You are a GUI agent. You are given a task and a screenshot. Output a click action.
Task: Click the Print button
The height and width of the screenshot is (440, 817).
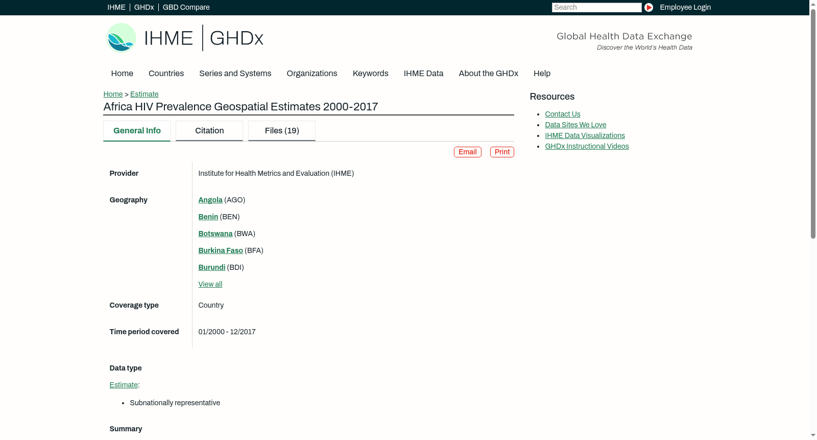pos(502,152)
